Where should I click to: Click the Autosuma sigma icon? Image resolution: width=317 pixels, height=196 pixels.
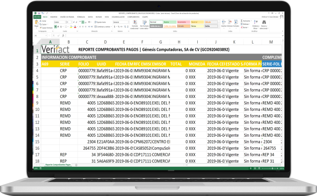242,21
